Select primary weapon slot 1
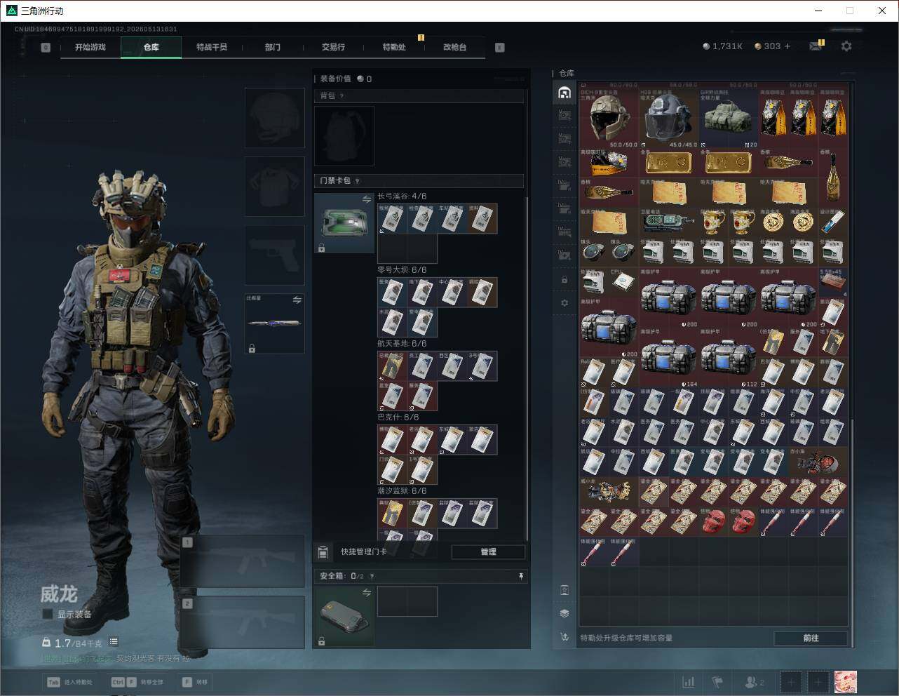 point(243,561)
